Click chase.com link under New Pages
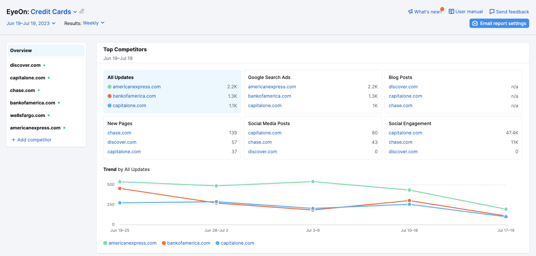This screenshot has width=536, height=256. coord(119,133)
